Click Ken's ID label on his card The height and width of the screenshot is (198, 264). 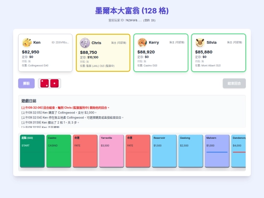tap(60, 43)
